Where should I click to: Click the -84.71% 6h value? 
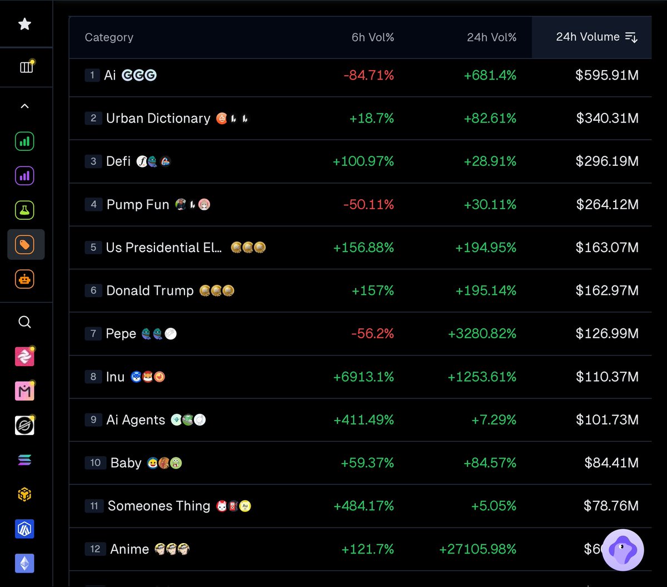point(369,75)
